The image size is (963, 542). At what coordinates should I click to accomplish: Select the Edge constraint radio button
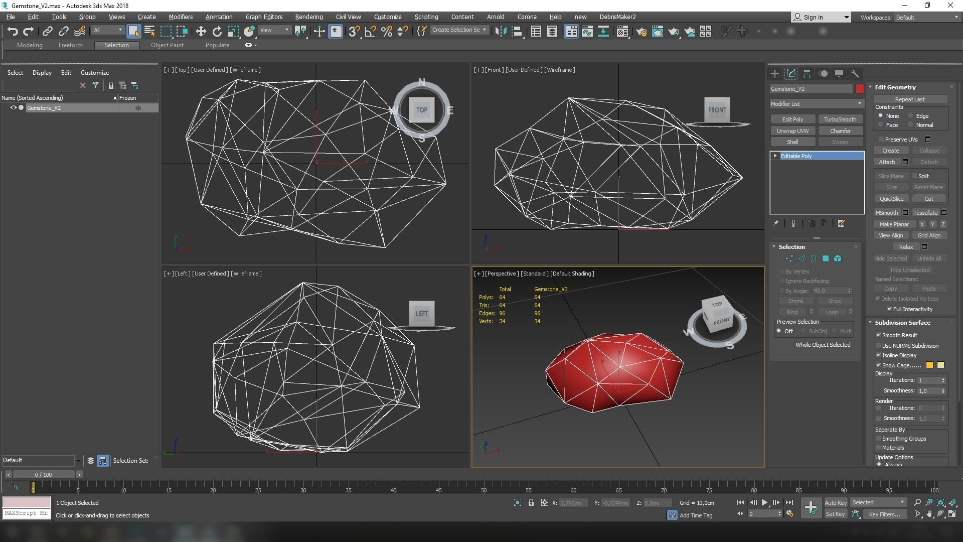click(x=911, y=115)
